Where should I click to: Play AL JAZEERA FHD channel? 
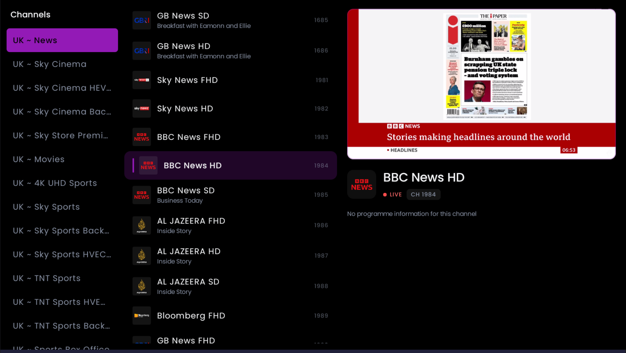231,225
